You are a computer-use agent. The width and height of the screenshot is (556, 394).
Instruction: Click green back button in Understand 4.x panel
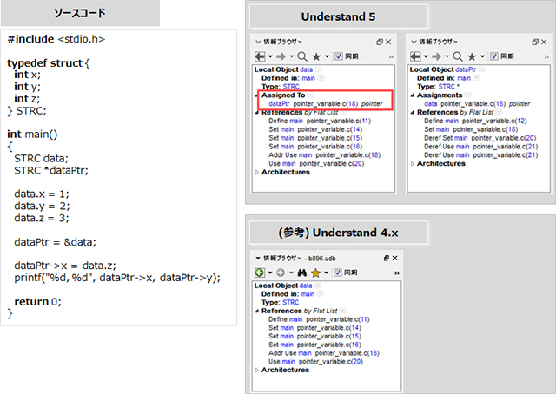pyautogui.click(x=260, y=273)
